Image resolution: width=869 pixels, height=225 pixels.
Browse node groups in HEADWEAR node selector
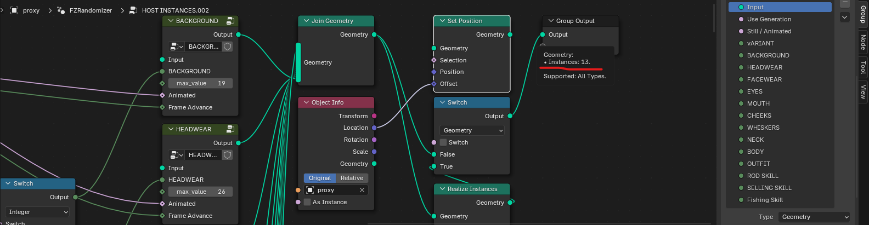pos(176,155)
